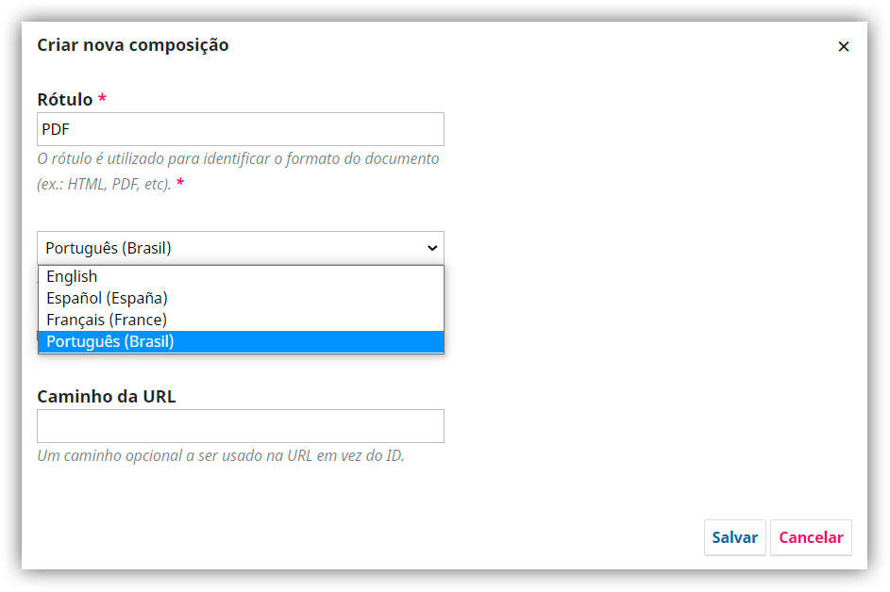890x592 pixels.
Task: Click the rótulo format hint text
Action: coord(238,172)
